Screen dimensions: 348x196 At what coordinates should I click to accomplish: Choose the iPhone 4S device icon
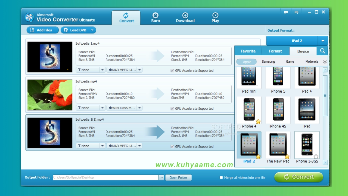278,110
